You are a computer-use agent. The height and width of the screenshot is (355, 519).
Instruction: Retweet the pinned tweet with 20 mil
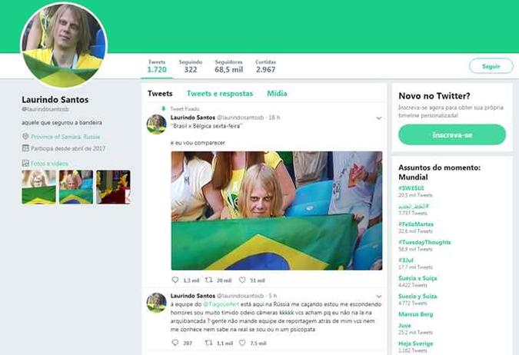tap(208, 280)
